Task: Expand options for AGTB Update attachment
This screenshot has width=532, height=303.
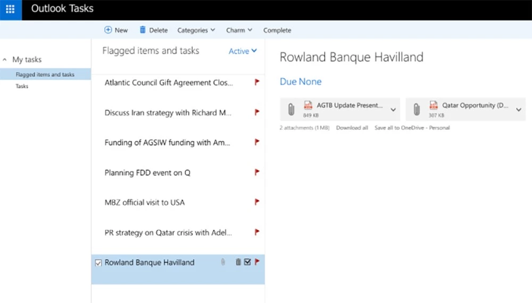Action: tap(393, 110)
